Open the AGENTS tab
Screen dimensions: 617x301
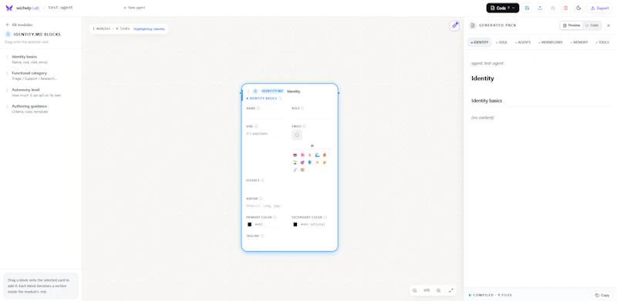(x=523, y=42)
